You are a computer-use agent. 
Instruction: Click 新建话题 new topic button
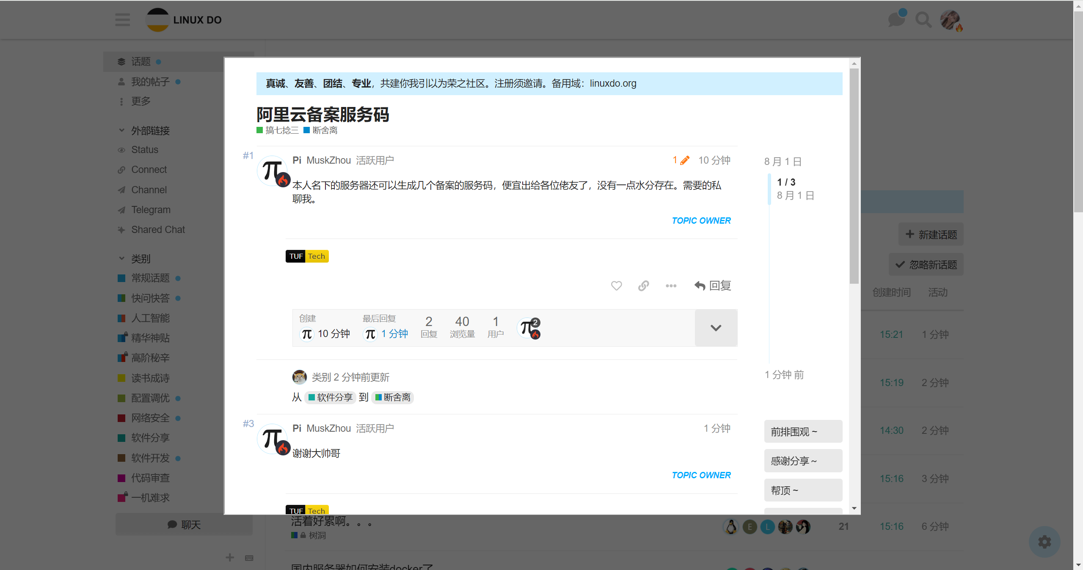pos(931,235)
